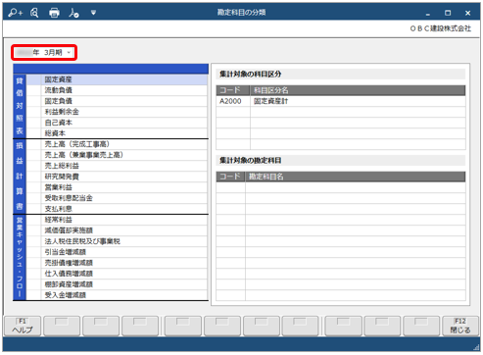Image resolution: width=483 pixels, height=355 pixels.
Task: Select the 支払利息 row
Action: pos(117,209)
